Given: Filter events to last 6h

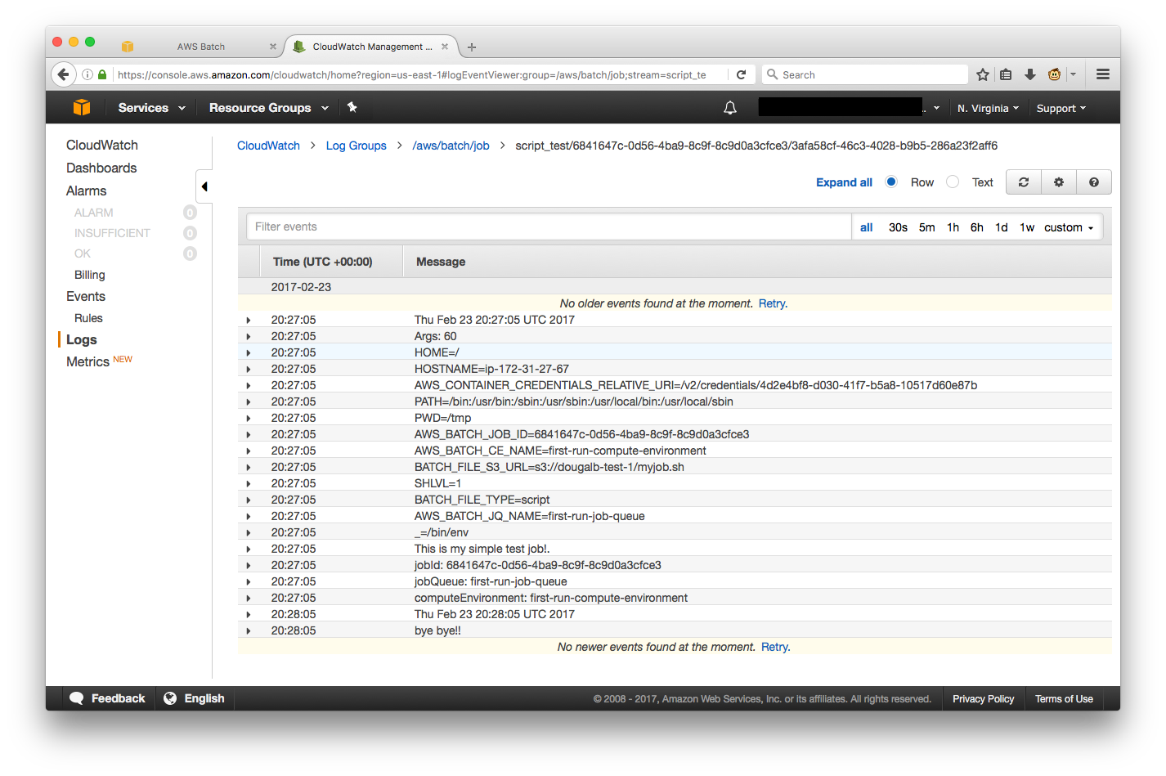Looking at the screenshot, I should pyautogui.click(x=977, y=227).
